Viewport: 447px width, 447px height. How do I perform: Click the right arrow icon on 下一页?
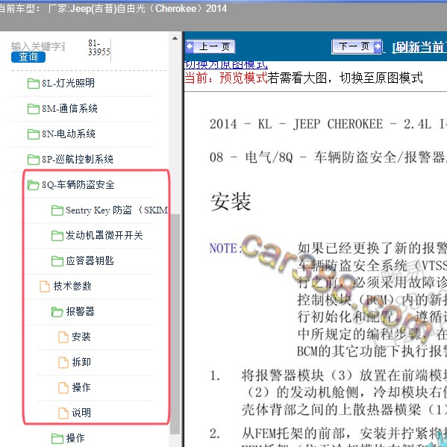point(378,46)
